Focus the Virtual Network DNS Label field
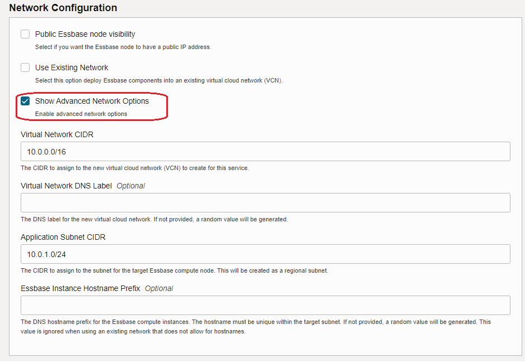 pos(265,202)
